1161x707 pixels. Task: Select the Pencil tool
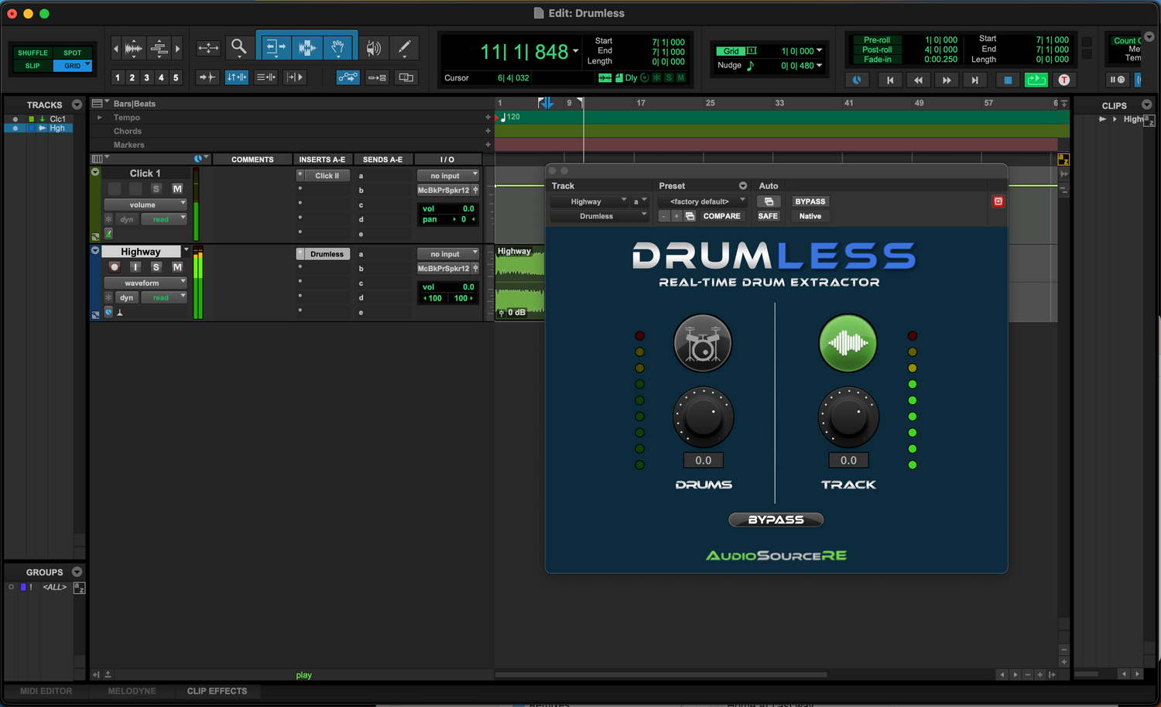pos(404,48)
